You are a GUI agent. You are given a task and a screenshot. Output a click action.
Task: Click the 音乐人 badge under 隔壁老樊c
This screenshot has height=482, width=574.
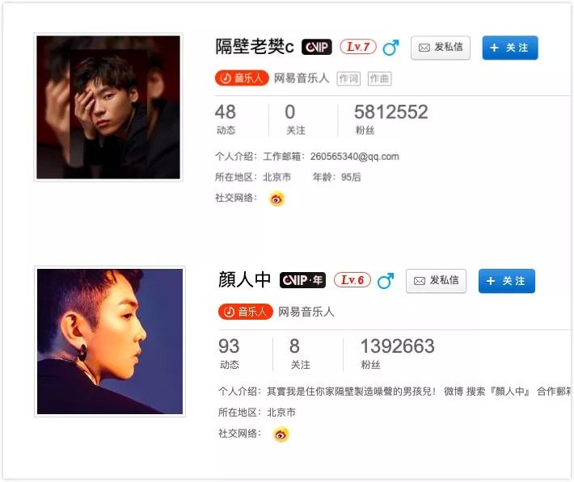pyautogui.click(x=242, y=78)
